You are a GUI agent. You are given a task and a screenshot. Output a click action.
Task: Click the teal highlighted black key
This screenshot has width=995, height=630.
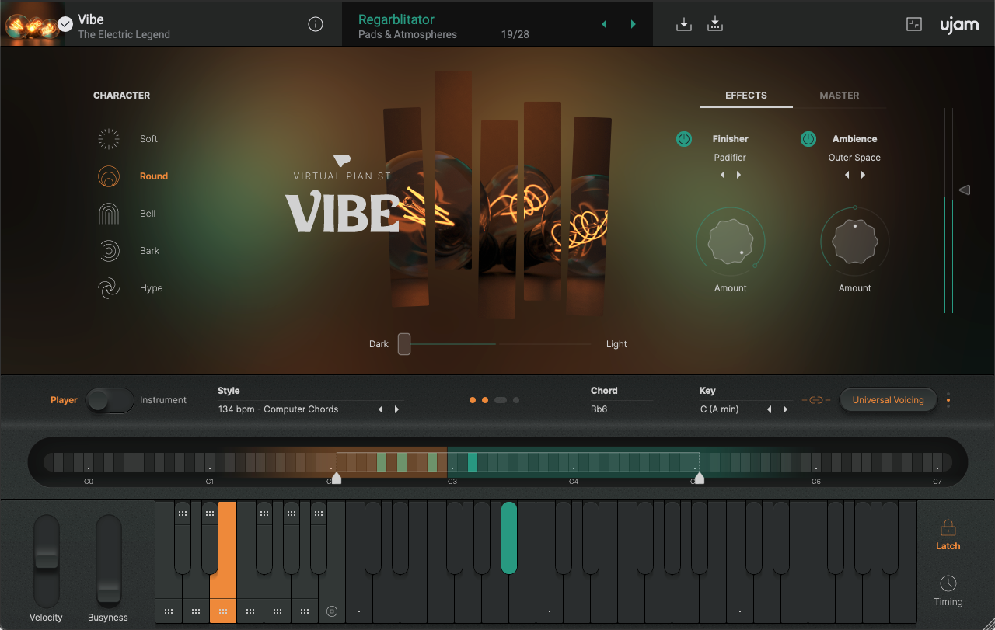pyautogui.click(x=509, y=538)
